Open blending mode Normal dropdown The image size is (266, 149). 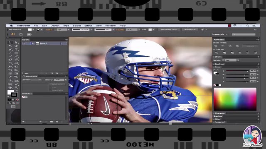[x=32, y=80]
